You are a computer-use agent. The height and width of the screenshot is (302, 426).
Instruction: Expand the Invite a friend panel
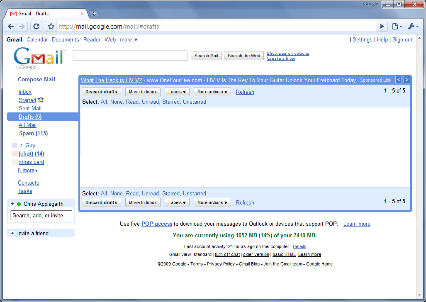pyautogui.click(x=12, y=233)
